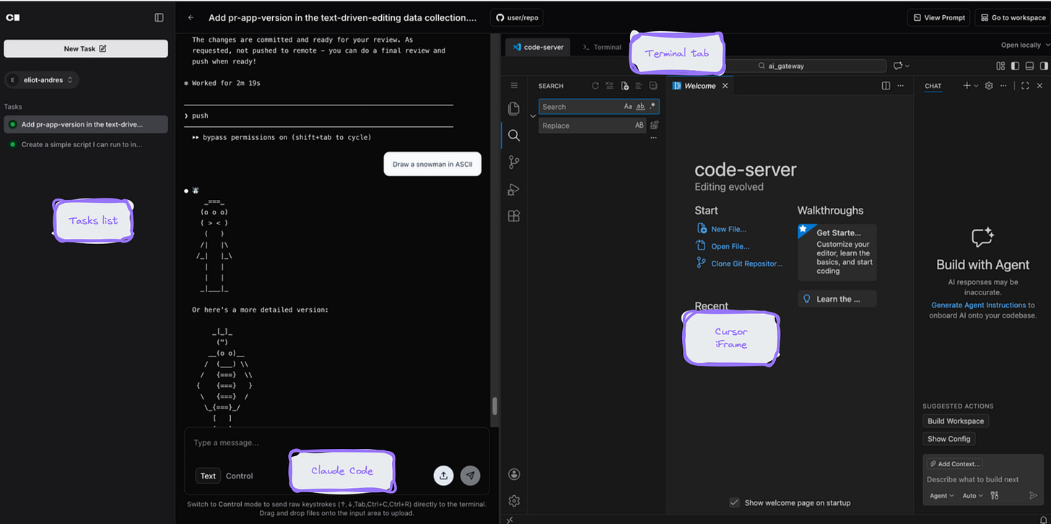The height and width of the screenshot is (524, 1051).
Task: Toggle Match Whole Word in search field
Action: tap(640, 106)
